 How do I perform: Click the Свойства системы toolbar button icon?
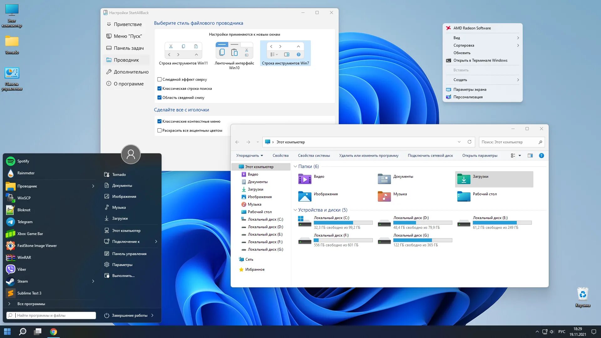pos(314,155)
